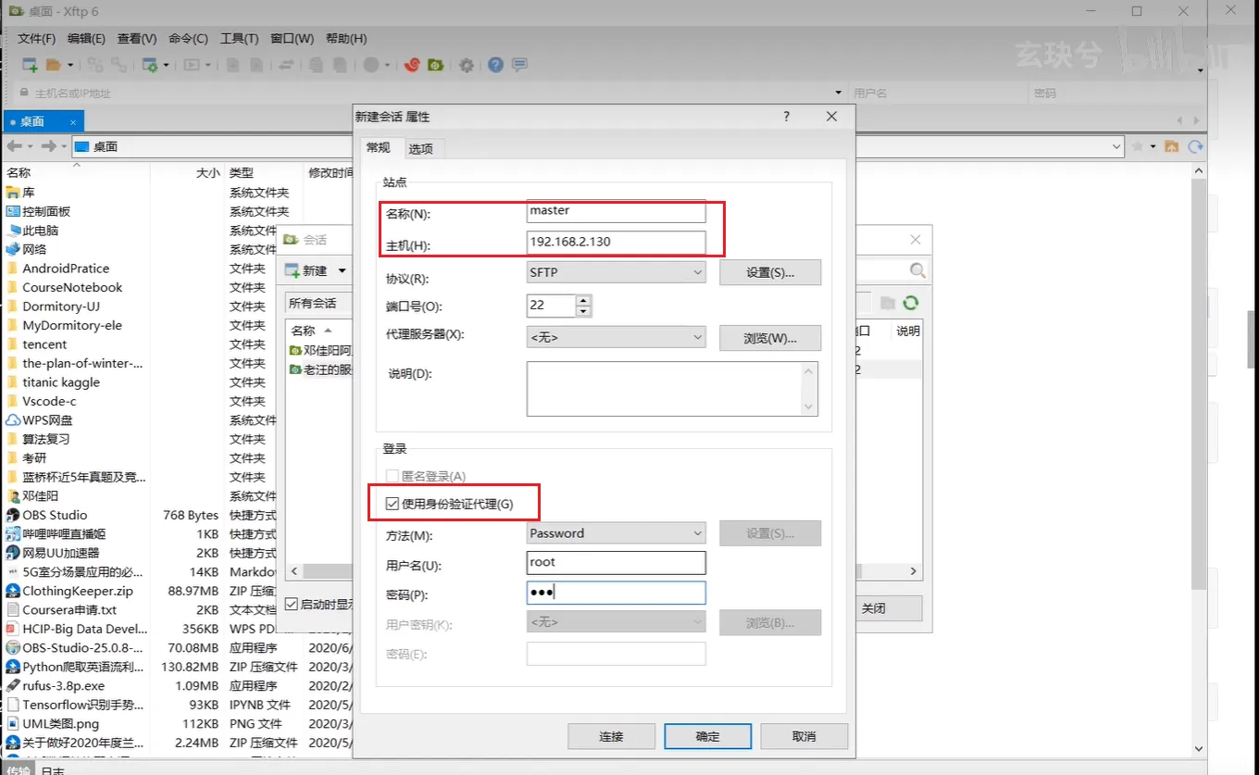Click the 网易UU加速器 shortcut icon

(13, 553)
